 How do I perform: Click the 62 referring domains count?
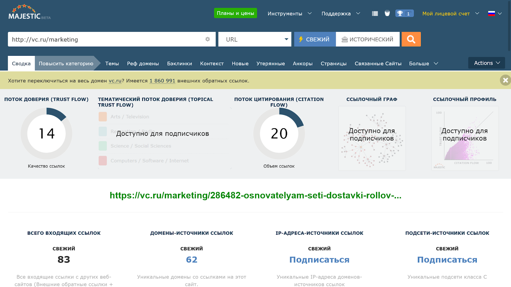coord(192,260)
